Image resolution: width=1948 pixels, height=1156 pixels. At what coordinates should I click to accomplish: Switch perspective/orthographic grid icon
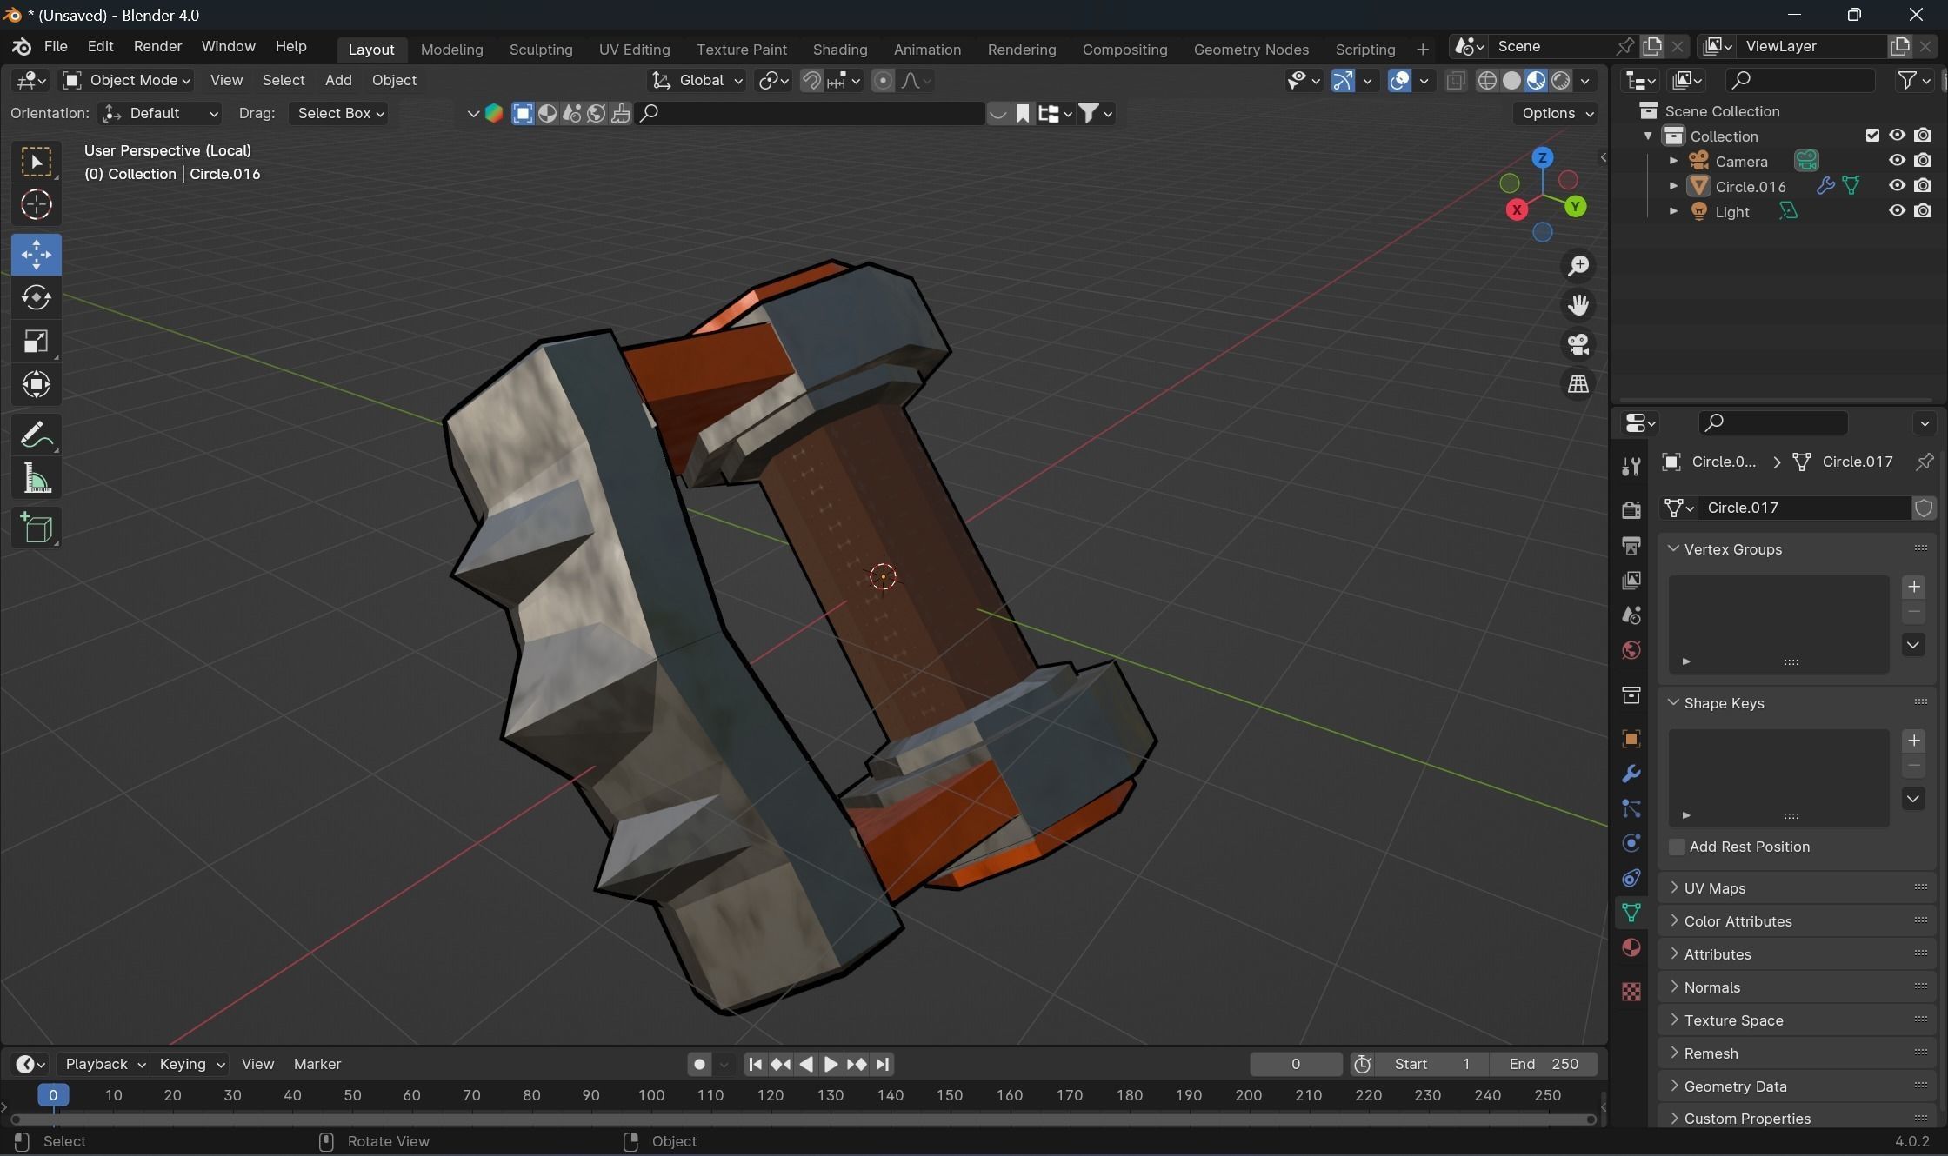tap(1578, 383)
